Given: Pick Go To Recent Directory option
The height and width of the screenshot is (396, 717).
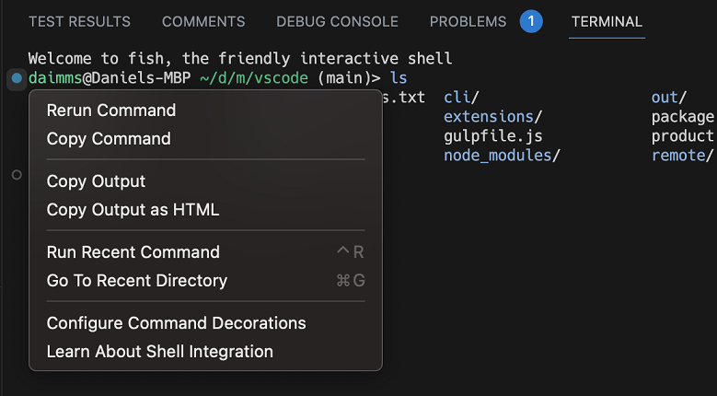Looking at the screenshot, I should tap(137, 281).
